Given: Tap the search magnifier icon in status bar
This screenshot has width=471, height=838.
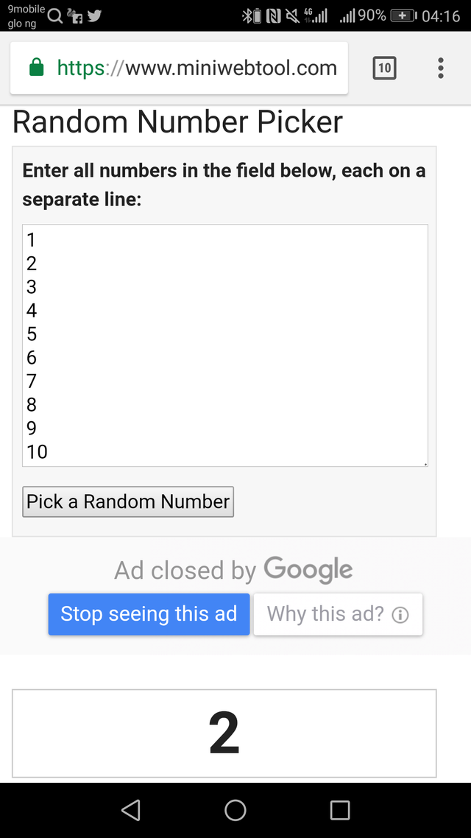Looking at the screenshot, I should pos(55,15).
